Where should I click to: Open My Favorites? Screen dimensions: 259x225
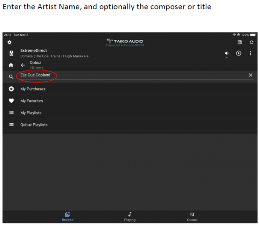point(130,101)
